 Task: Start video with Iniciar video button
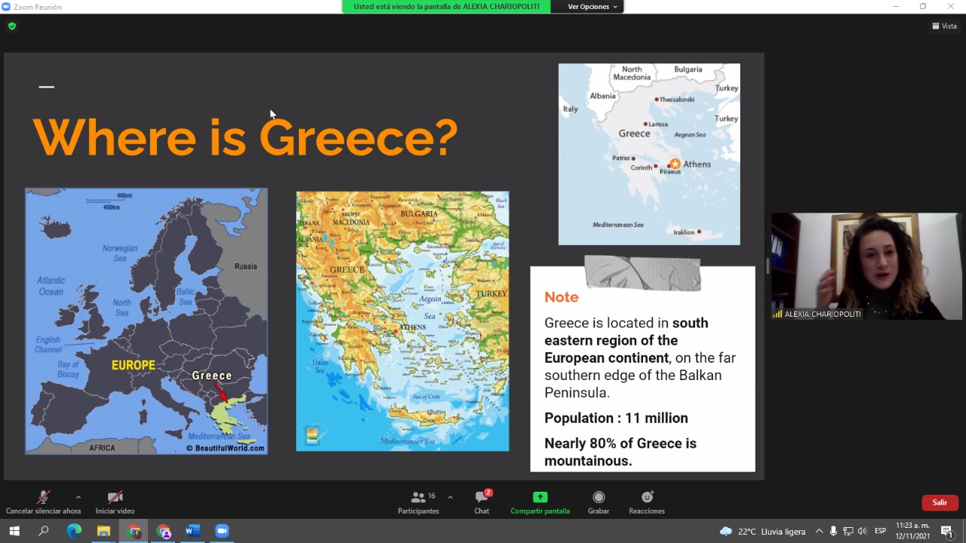click(x=115, y=502)
